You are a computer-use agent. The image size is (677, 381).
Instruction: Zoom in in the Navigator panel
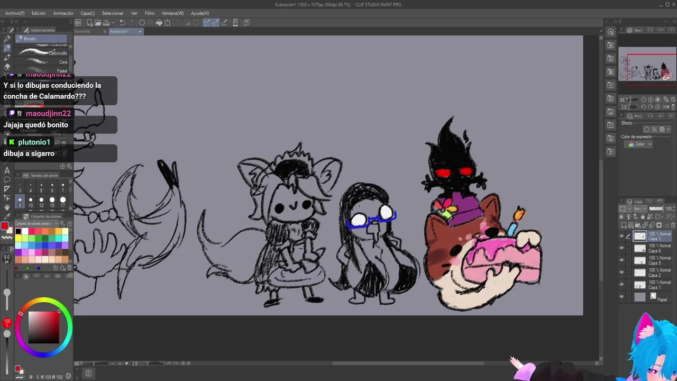point(650,99)
